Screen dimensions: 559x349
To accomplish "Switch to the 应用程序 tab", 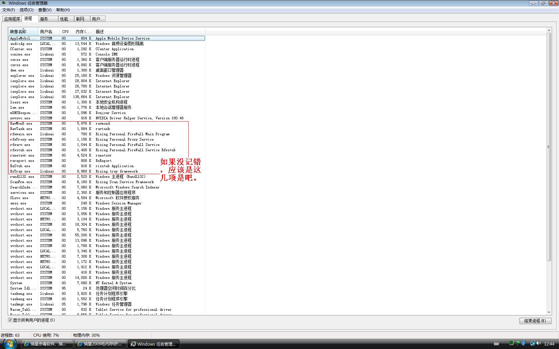I will (x=12, y=19).
